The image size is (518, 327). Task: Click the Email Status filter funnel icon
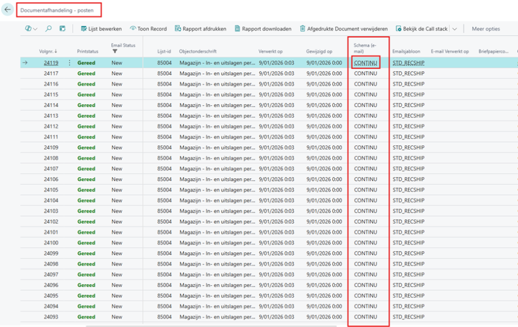click(x=115, y=51)
